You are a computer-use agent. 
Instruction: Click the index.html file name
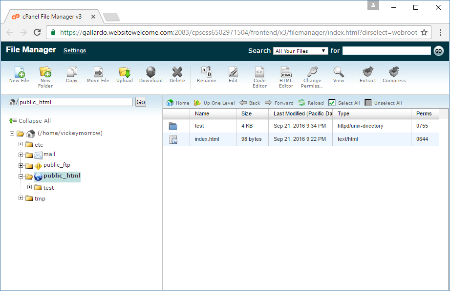click(x=207, y=139)
